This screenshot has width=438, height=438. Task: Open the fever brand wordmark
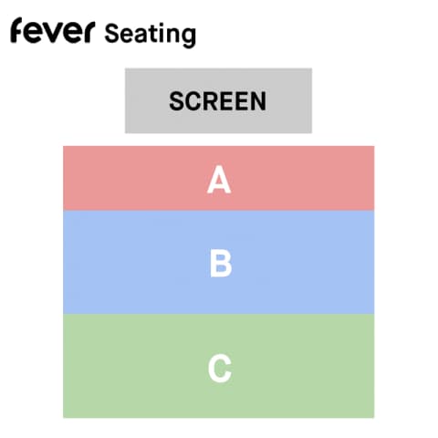[x=52, y=30]
